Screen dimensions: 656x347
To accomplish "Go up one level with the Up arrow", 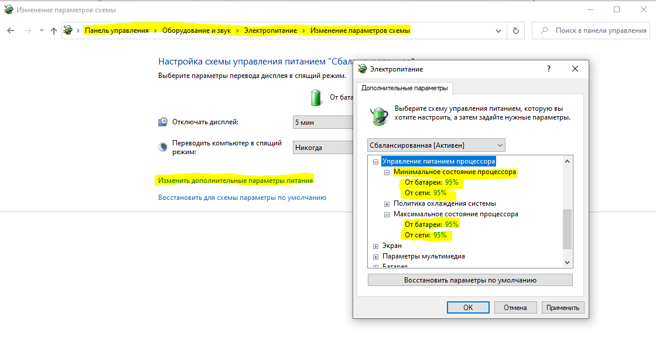I will tap(53, 30).
